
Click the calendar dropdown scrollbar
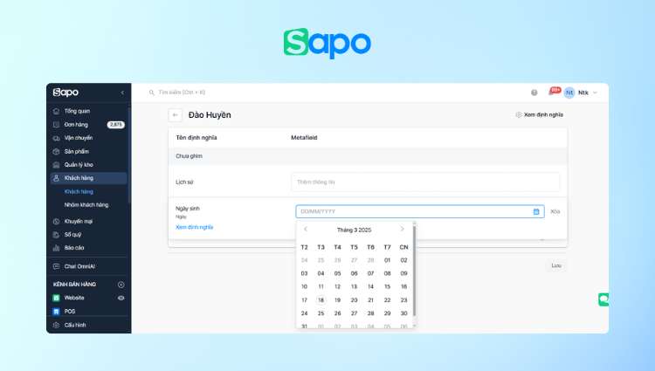click(x=414, y=271)
